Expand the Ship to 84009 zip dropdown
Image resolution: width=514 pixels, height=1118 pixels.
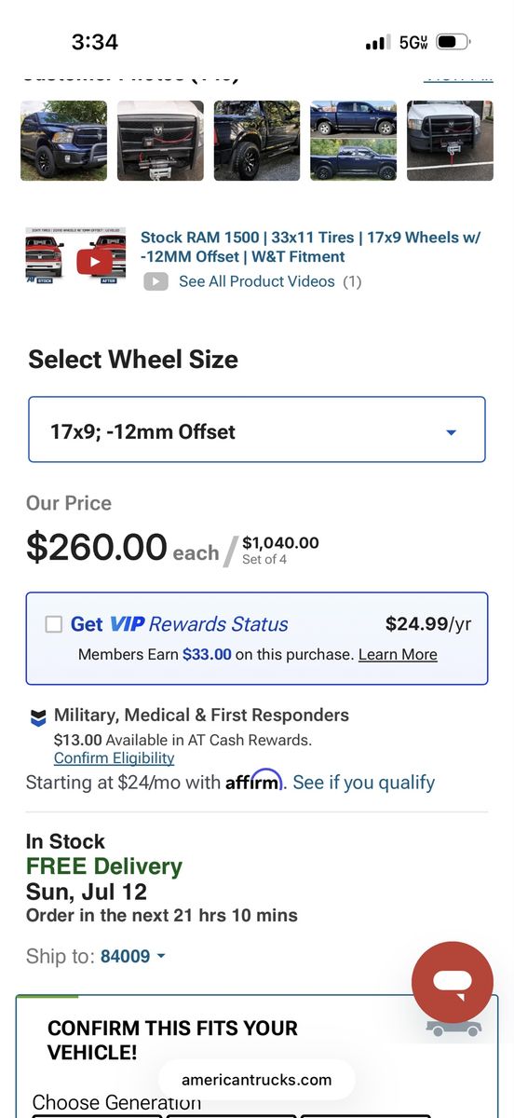pyautogui.click(x=133, y=956)
